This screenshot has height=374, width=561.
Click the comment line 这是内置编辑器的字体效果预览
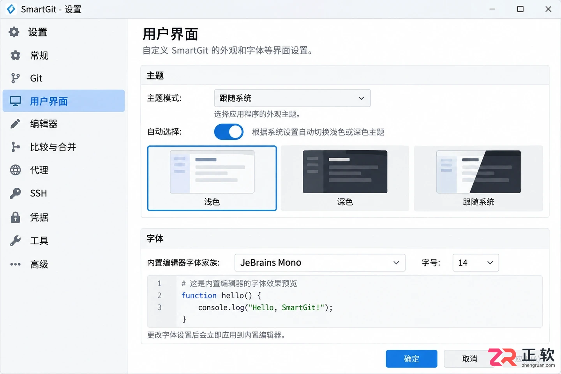coord(239,283)
